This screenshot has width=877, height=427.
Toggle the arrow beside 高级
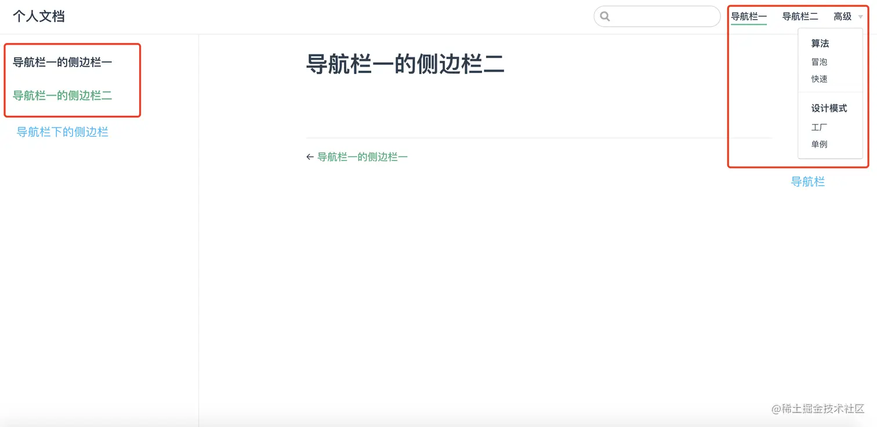click(x=860, y=17)
